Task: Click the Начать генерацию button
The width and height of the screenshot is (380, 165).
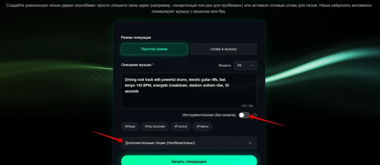Action: pyautogui.click(x=189, y=161)
